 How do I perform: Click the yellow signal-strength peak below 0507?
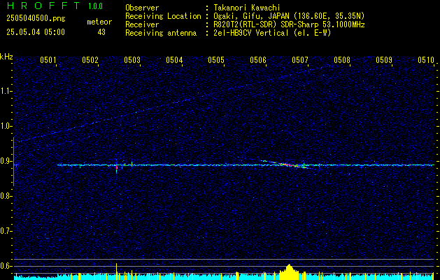pyautogui.click(x=289, y=272)
